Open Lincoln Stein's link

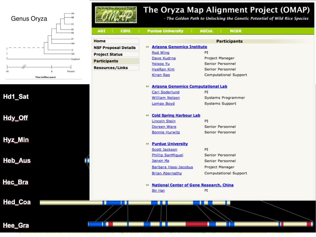point(164,121)
